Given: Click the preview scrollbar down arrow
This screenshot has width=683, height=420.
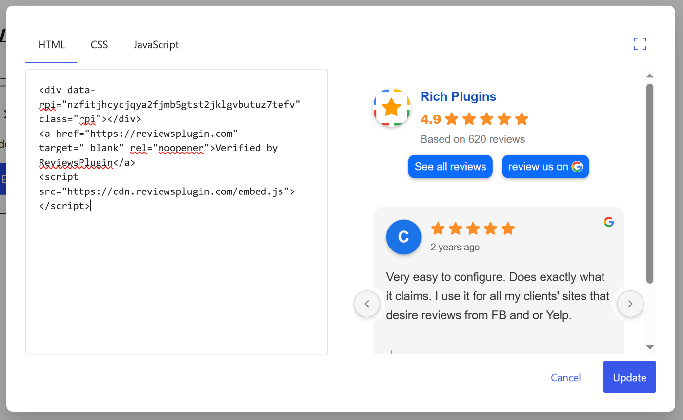Looking at the screenshot, I should 650,347.
